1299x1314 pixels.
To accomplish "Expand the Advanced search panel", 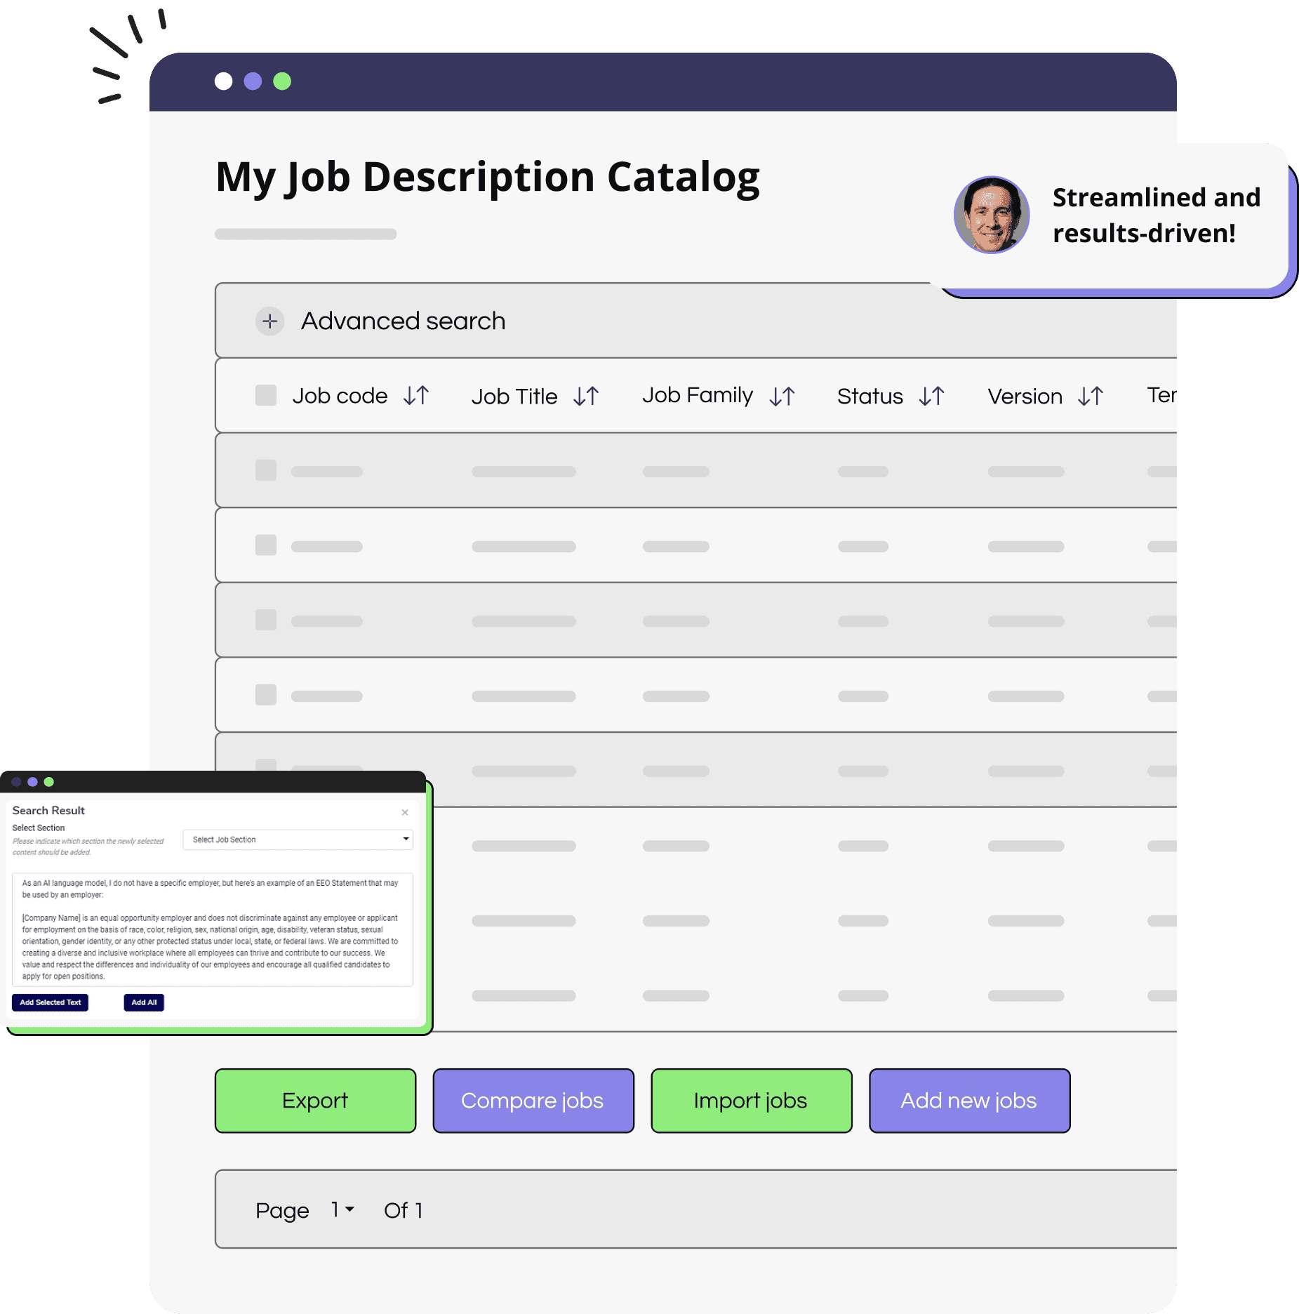I will tap(403, 321).
